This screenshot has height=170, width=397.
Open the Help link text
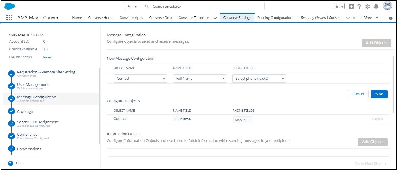click(x=19, y=163)
